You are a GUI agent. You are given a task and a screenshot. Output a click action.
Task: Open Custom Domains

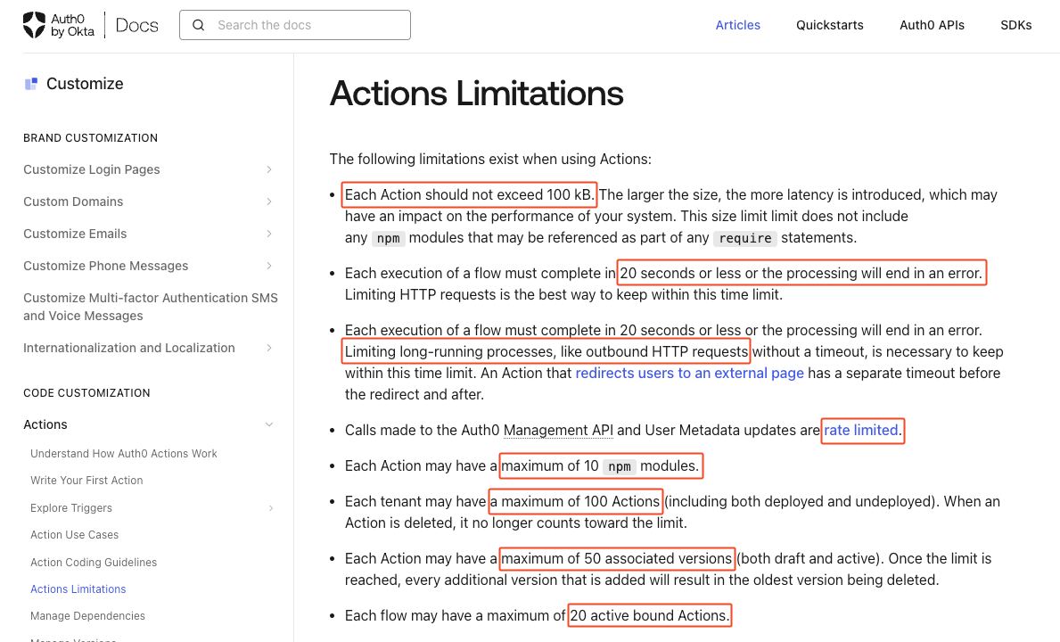click(x=73, y=202)
